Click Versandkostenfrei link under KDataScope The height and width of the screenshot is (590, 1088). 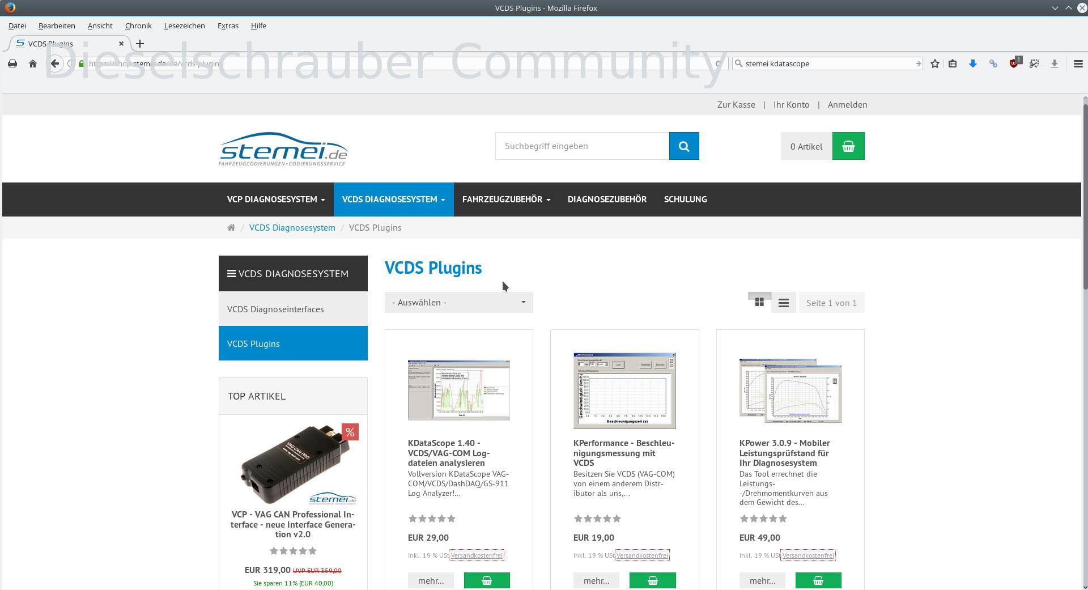477,555
